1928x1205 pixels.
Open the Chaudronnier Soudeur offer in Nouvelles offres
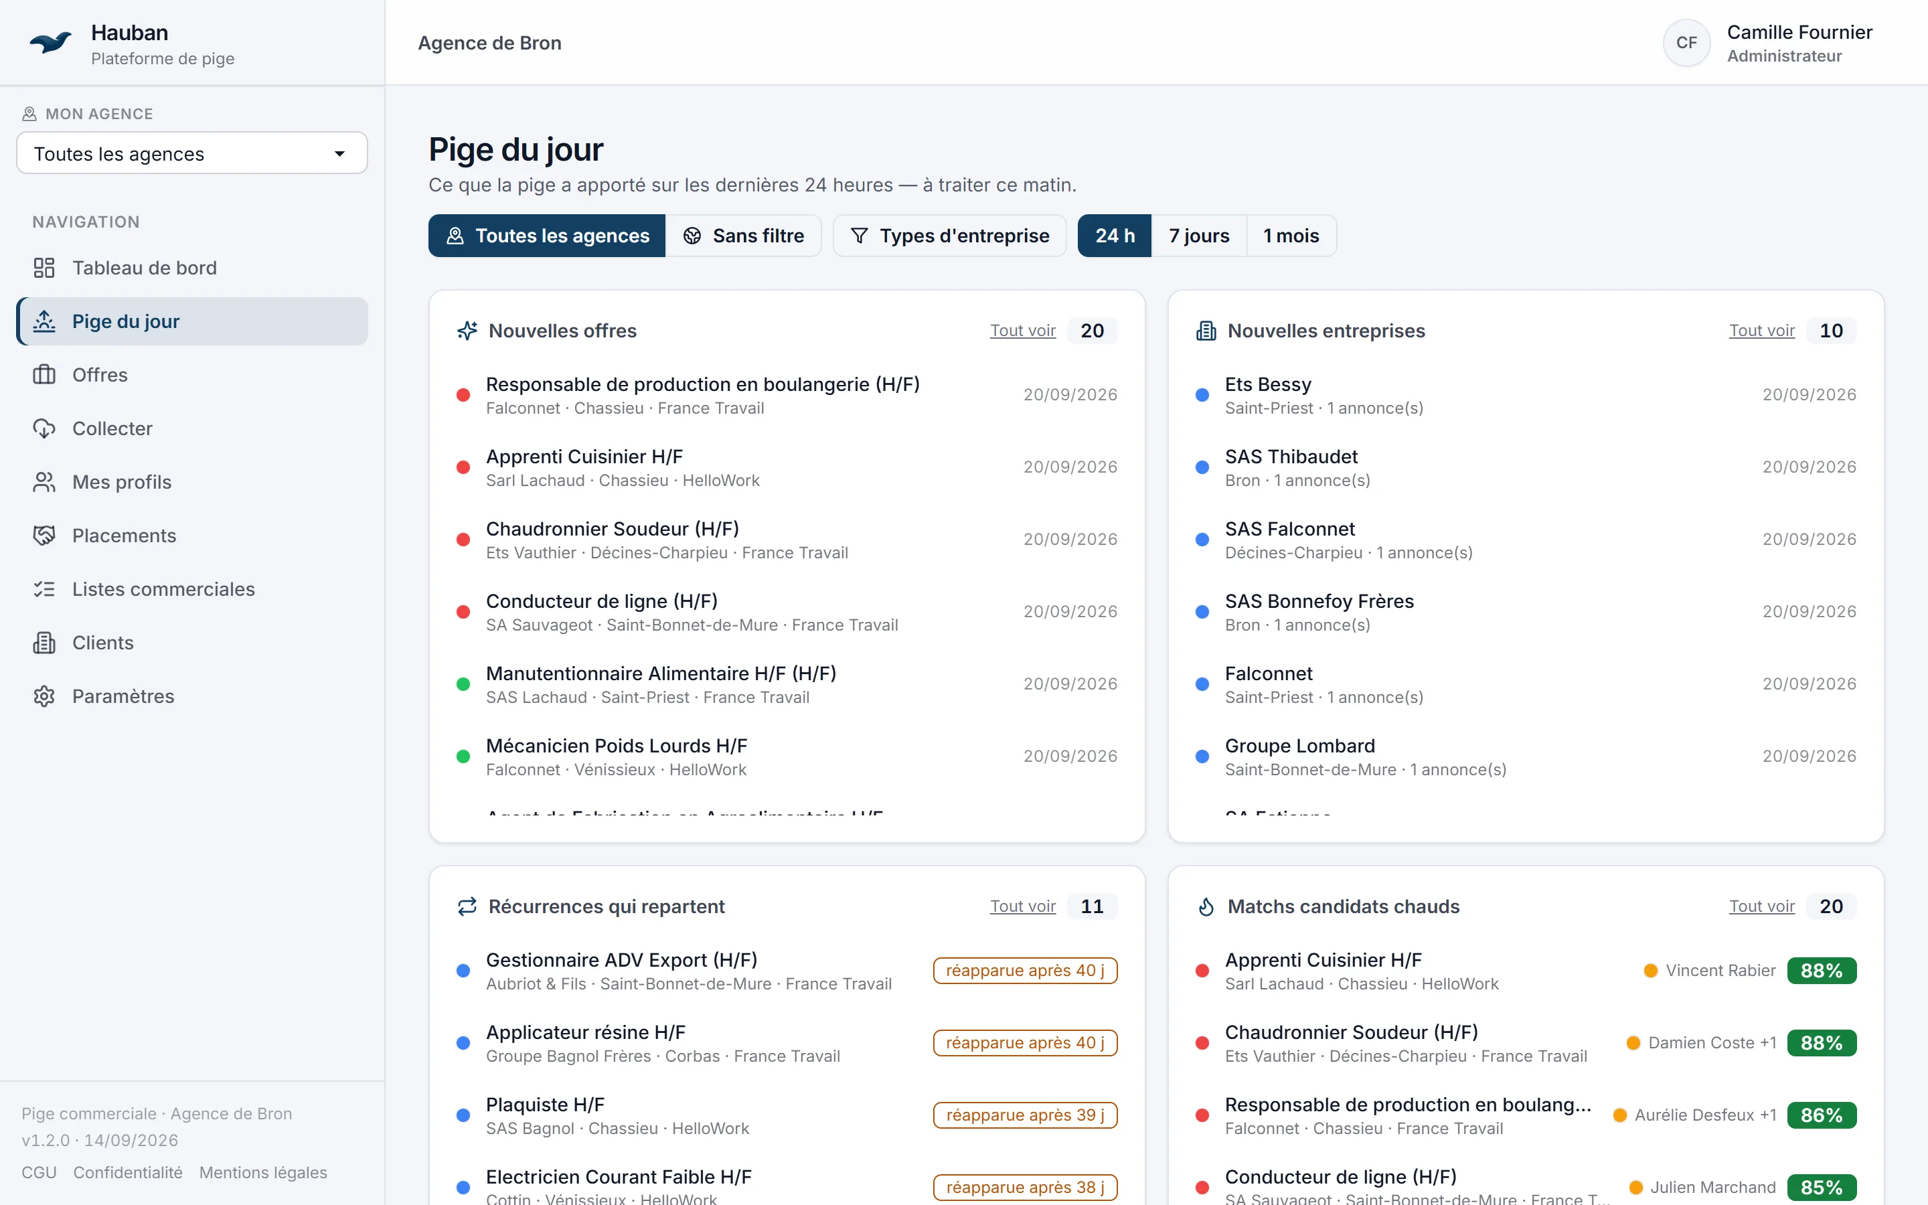click(787, 540)
